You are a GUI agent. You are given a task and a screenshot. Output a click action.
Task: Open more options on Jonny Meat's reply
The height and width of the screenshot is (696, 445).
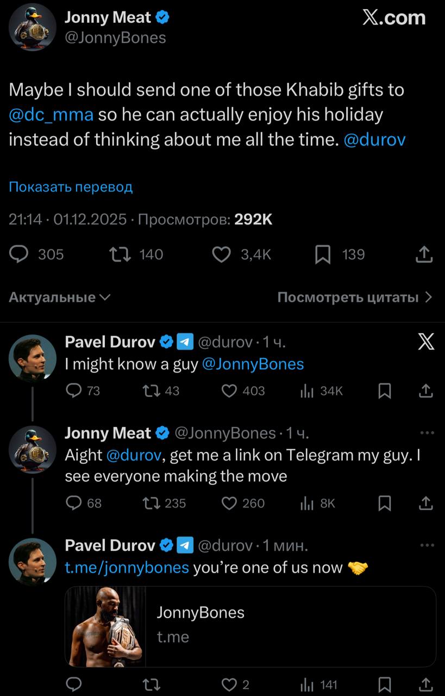pos(427,433)
